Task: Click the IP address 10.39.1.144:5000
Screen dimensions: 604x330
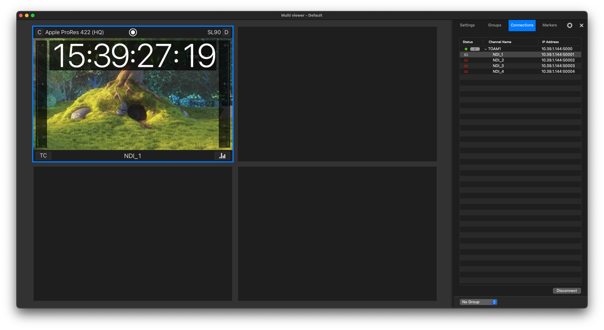Action: point(557,49)
